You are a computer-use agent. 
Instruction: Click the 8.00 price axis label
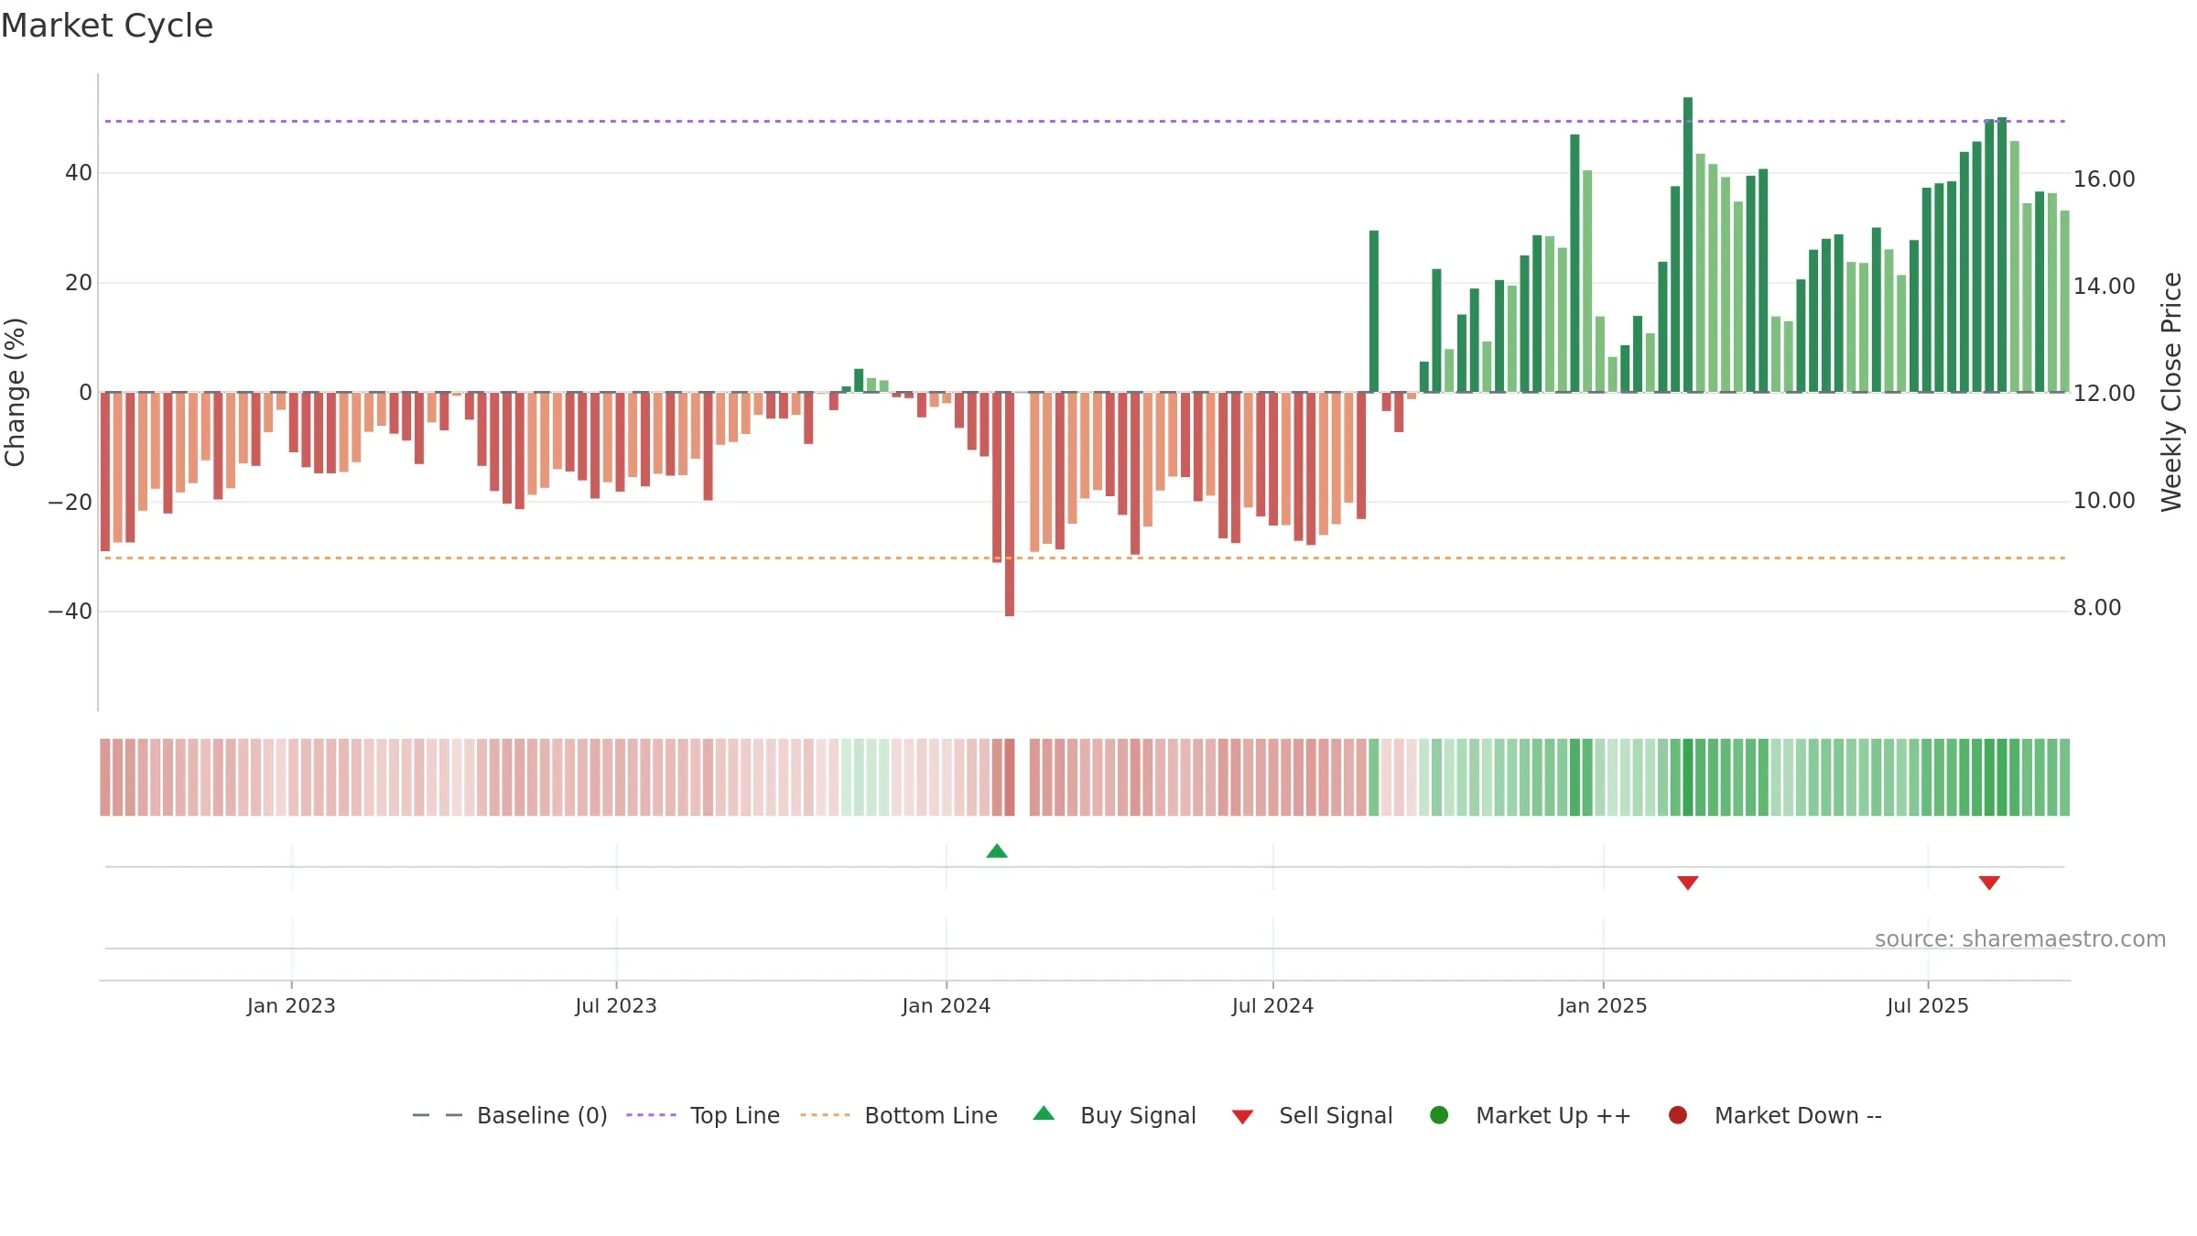tap(2097, 608)
